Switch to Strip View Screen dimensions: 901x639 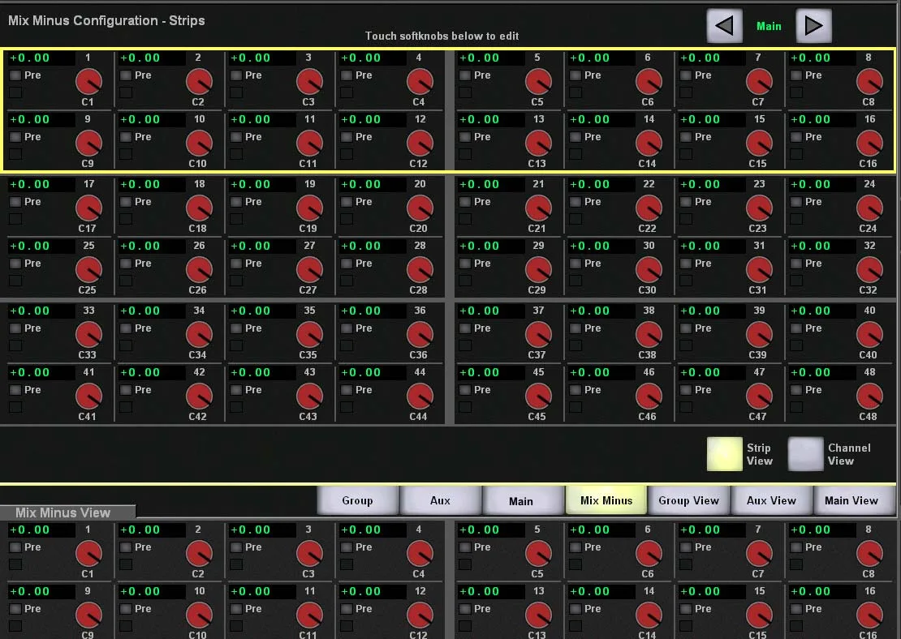(x=724, y=454)
